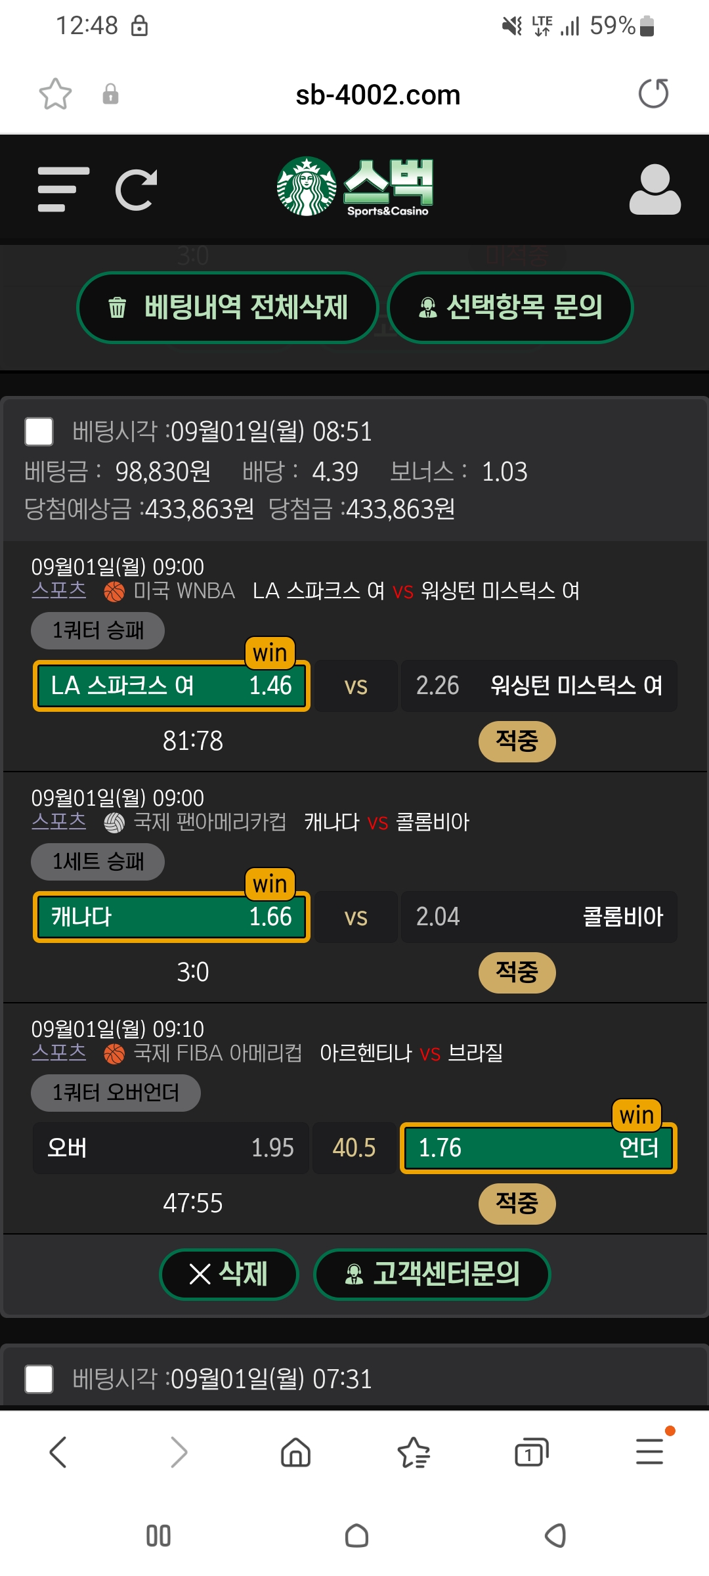
Task: Tap the 언더 1.76 odds box
Action: pyautogui.click(x=538, y=1148)
